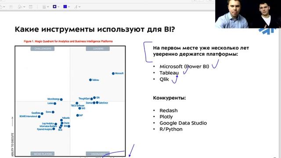Open the leftmost toolbar dropdown arrow
281x158 pixels.
[4, 7]
